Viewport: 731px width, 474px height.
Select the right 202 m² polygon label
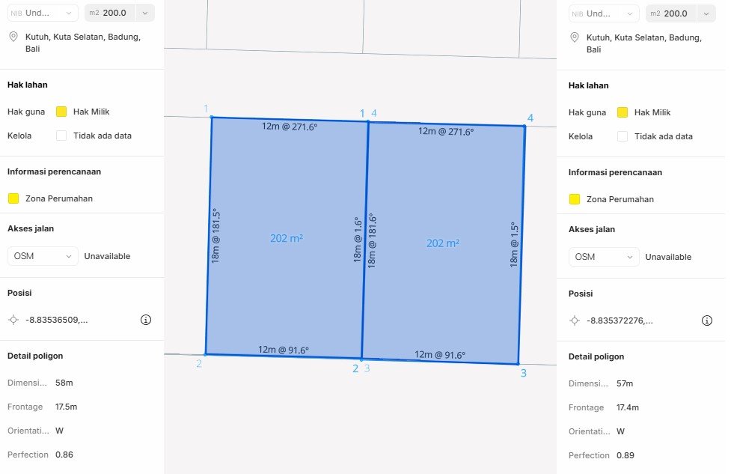(x=442, y=243)
